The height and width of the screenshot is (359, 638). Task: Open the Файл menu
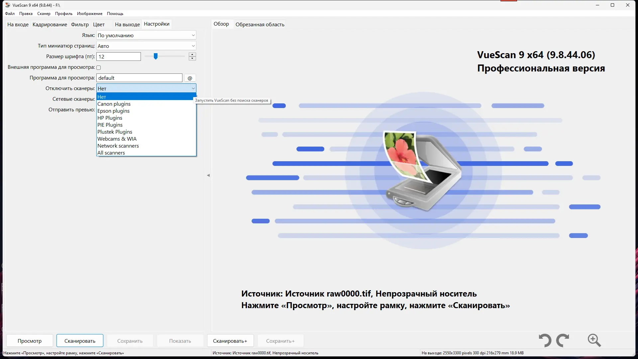pos(10,14)
